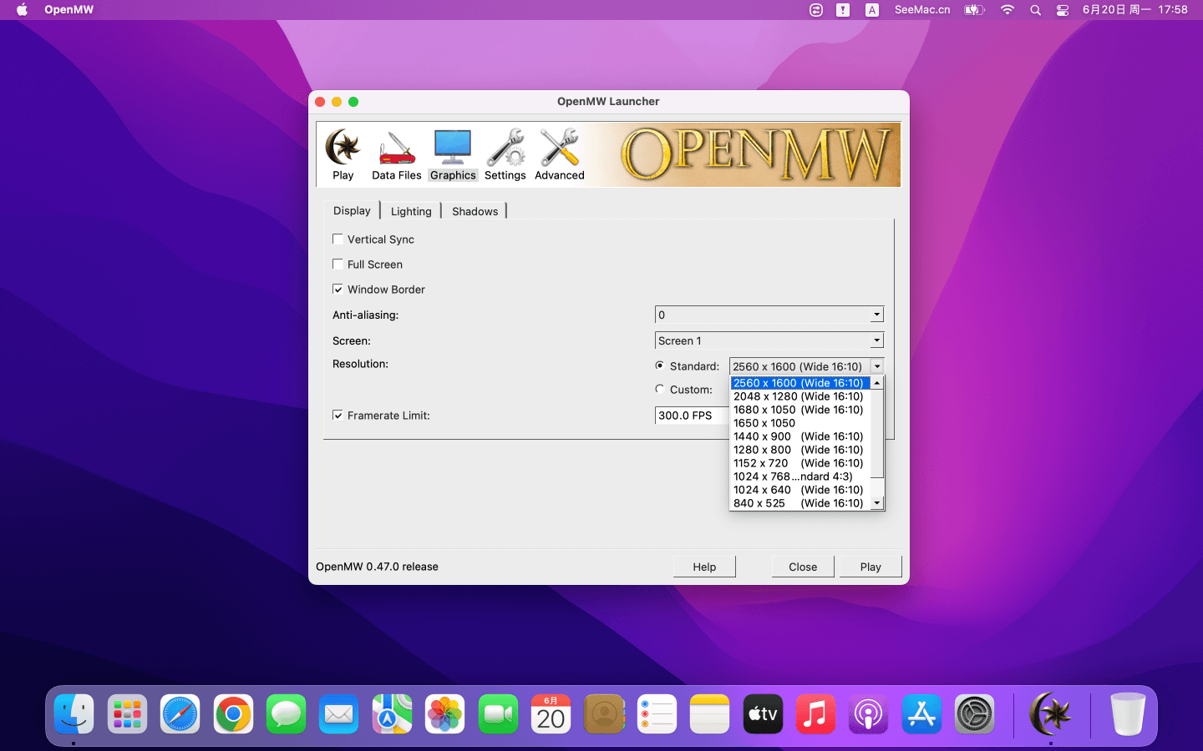This screenshot has width=1203, height=751.
Task: Launch Safari from the dock
Action: pyautogui.click(x=180, y=714)
